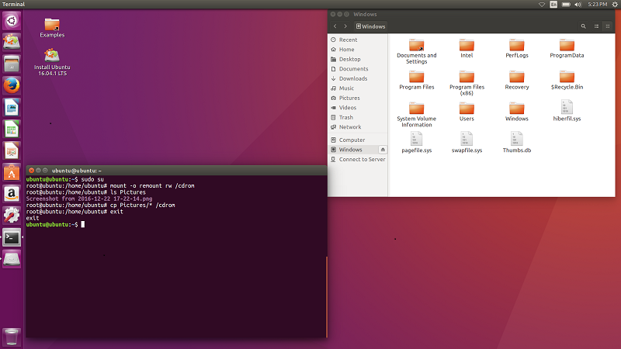Open Ubuntu Software Center in dock
621x349 pixels.
12,172
